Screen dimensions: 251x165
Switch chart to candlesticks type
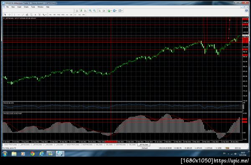[81, 11]
